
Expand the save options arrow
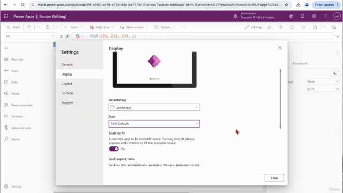pyautogui.click(x=324, y=27)
